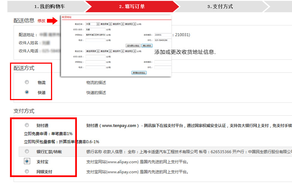
Task: Open the 中国 country dropdown in popup
Action: 92,24
